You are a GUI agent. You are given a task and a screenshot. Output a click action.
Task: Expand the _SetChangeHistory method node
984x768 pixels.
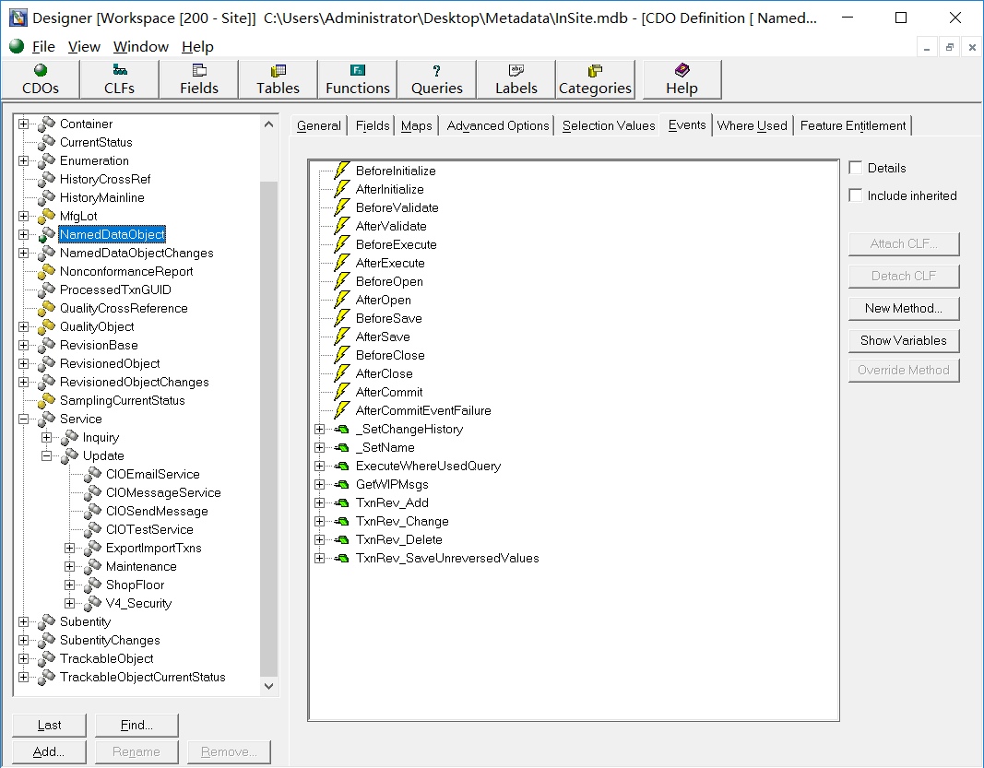point(320,429)
